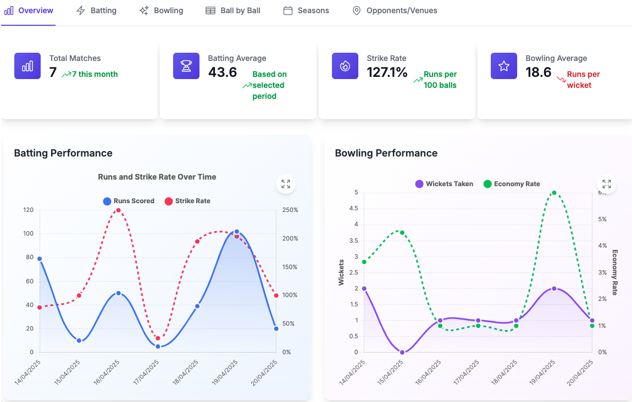Click the peak Runs Scored data point
632x402 pixels.
click(237, 232)
